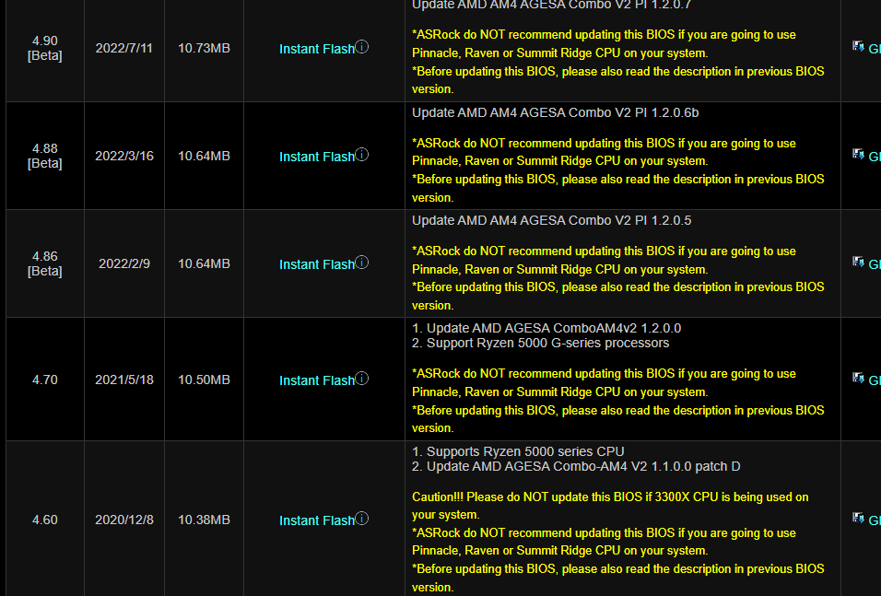The image size is (881, 596).
Task: Click download icon in the 4.88 row
Action: click(858, 154)
